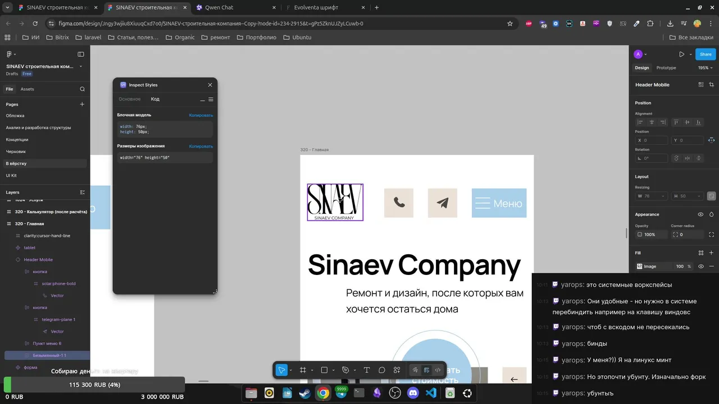The image size is (719, 404).
Task: Click the search icon beside Assets tab
Action: [83, 89]
